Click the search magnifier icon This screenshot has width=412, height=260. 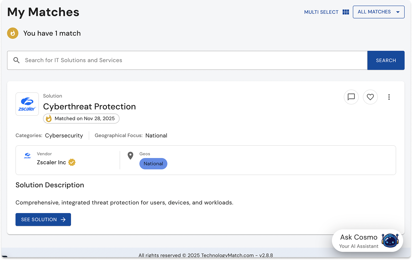point(17,60)
